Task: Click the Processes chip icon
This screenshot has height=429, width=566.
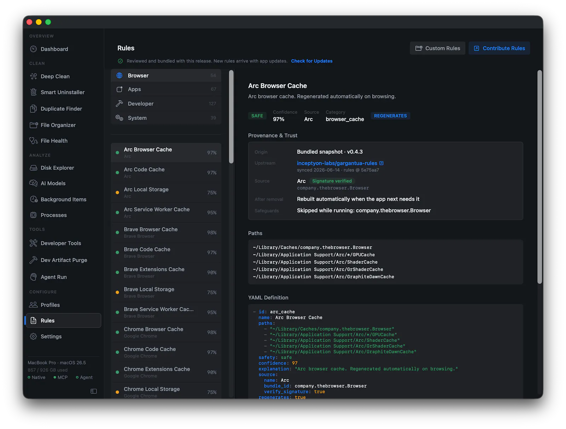Action: click(x=34, y=215)
